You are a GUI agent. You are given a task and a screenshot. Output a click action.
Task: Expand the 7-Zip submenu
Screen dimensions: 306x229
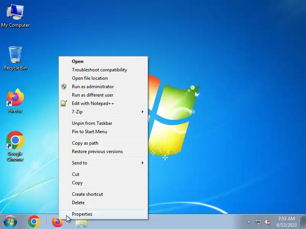pyautogui.click(x=103, y=112)
